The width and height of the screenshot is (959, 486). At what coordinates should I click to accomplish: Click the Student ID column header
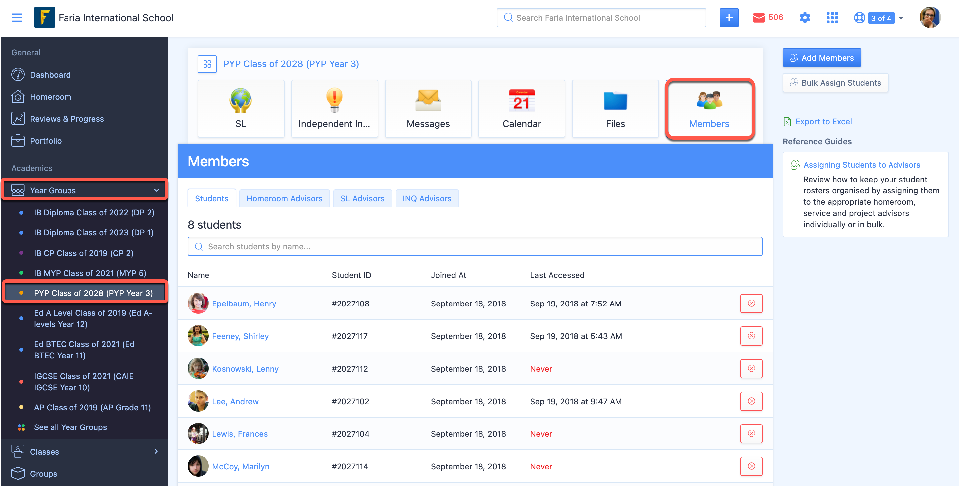tap(351, 275)
